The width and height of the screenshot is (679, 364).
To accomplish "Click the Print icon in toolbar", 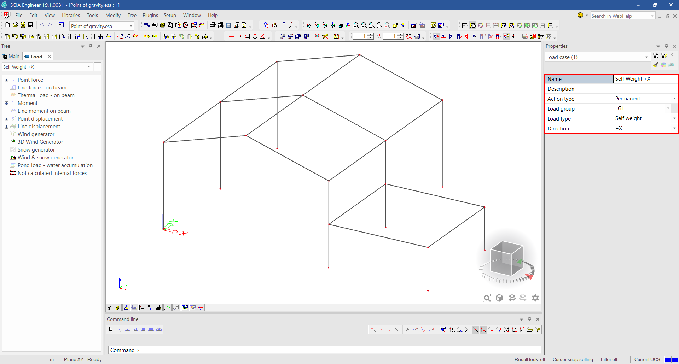I will pyautogui.click(x=213, y=25).
